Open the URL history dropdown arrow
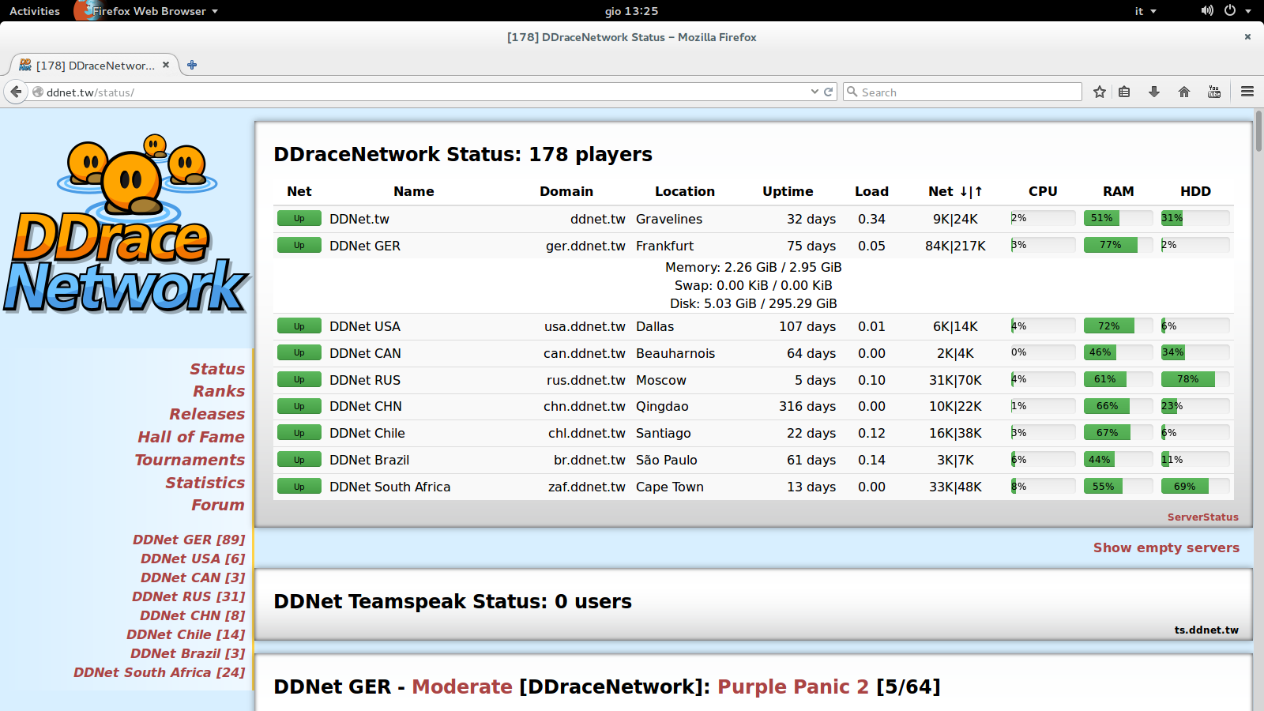The width and height of the screenshot is (1264, 711). (814, 92)
